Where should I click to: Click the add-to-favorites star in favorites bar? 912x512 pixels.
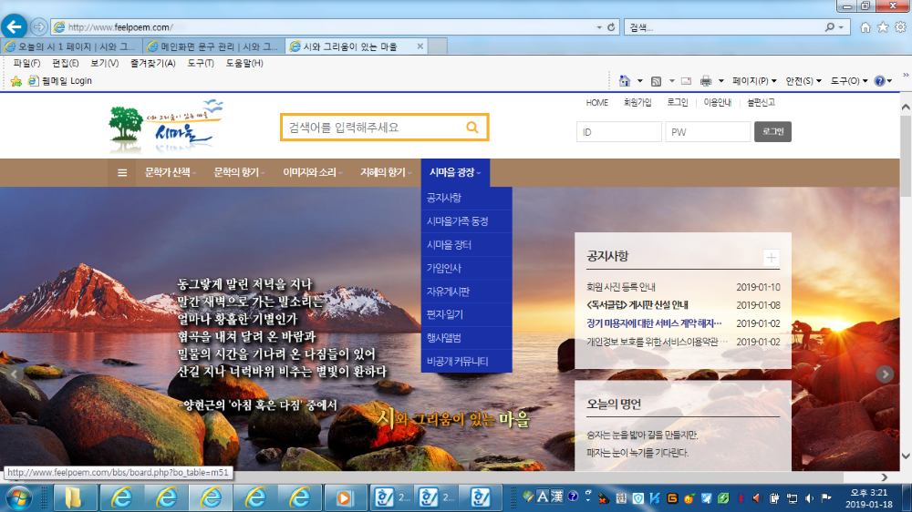[16, 81]
